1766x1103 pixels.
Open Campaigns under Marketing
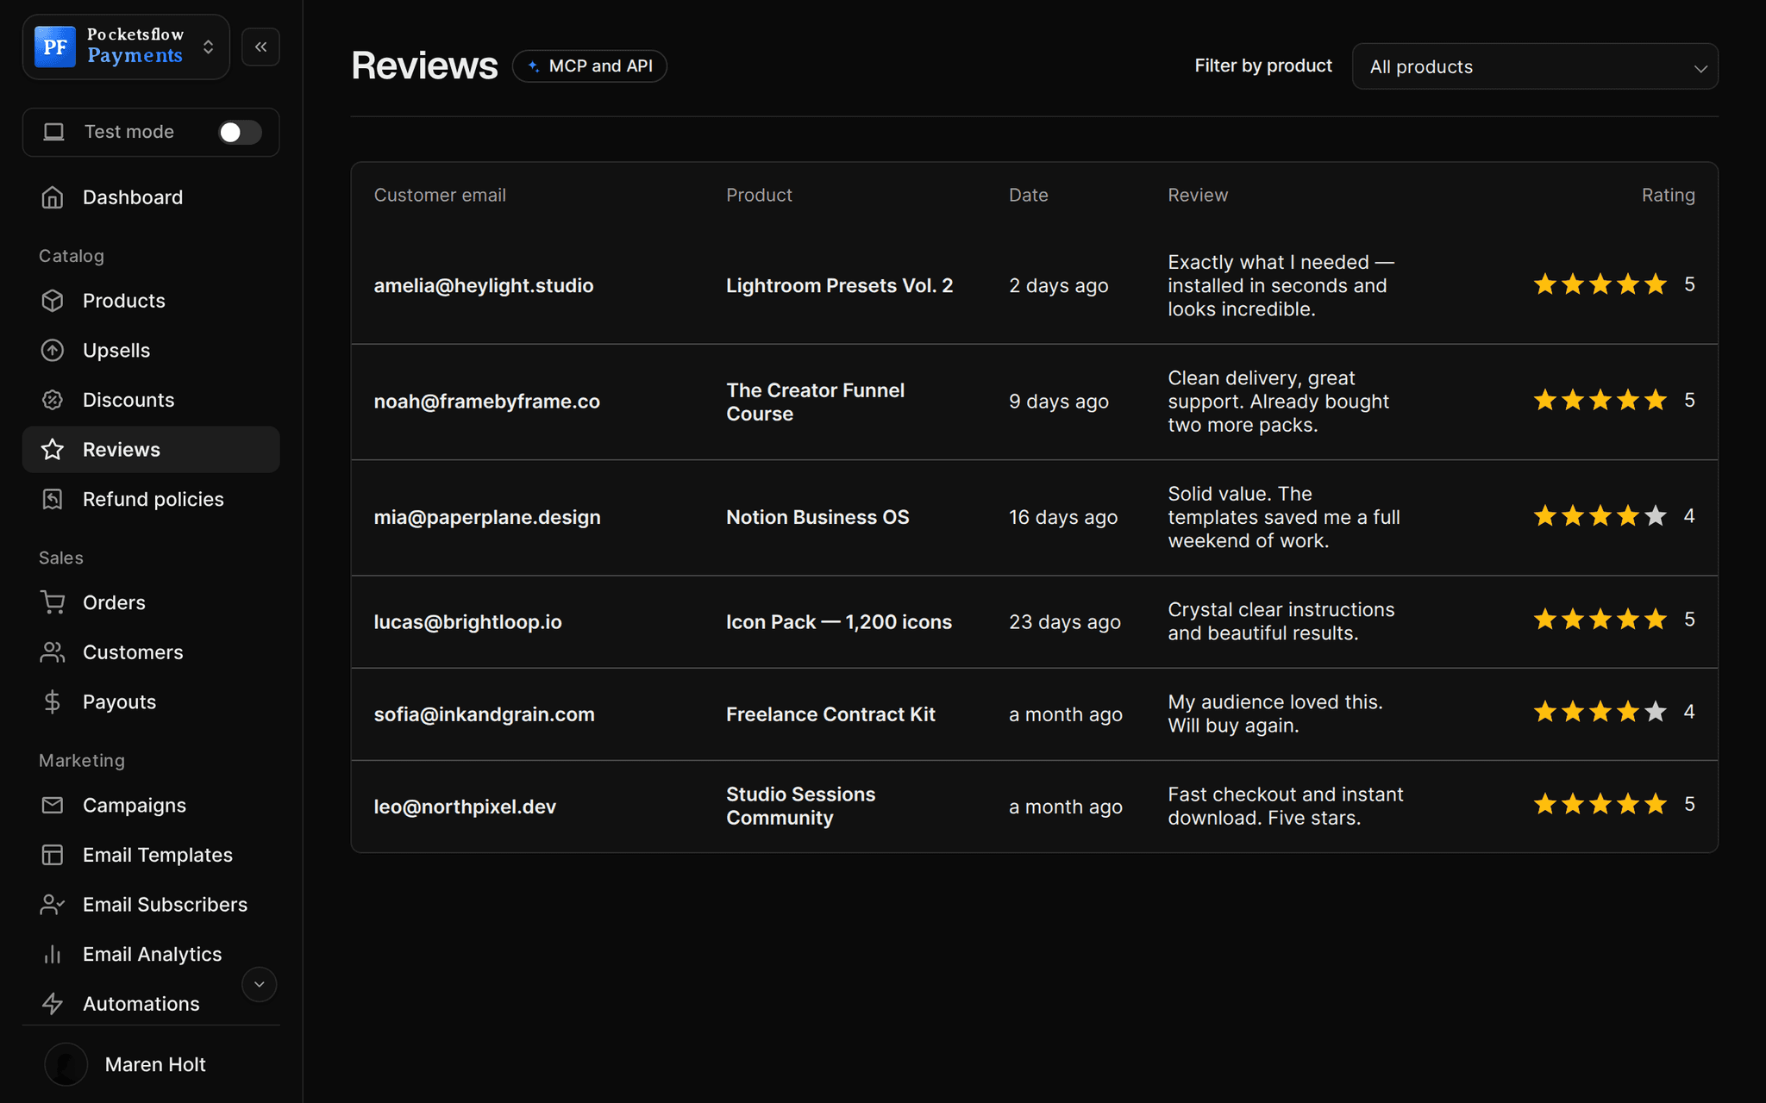coord(151,805)
